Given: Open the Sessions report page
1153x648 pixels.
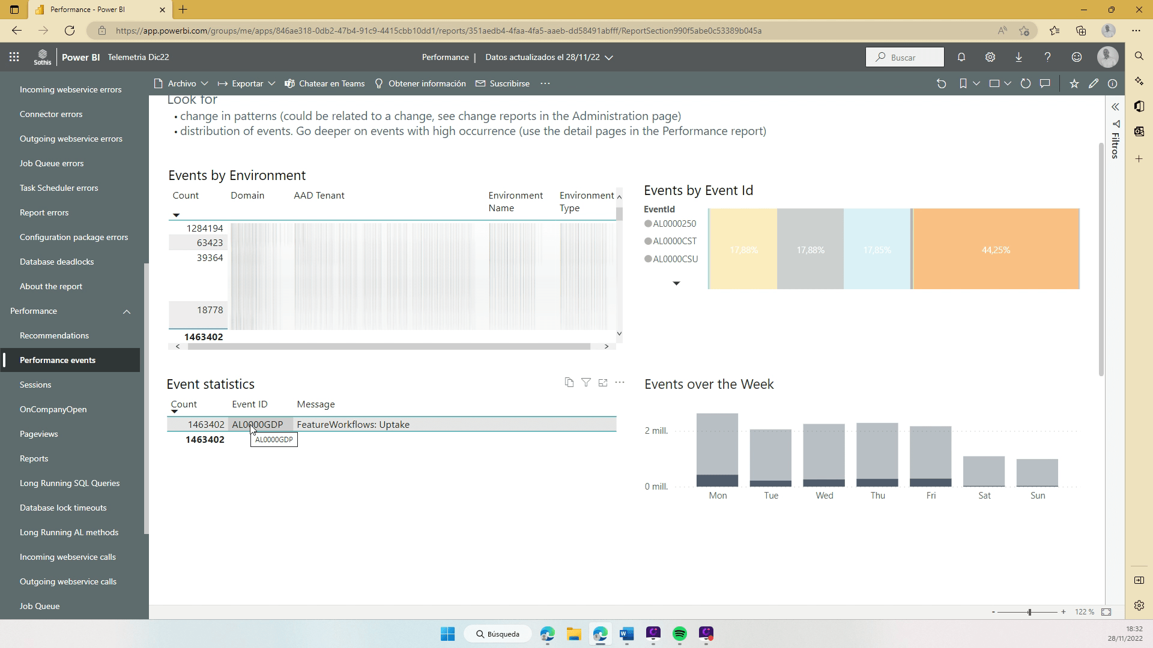Looking at the screenshot, I should (x=35, y=385).
